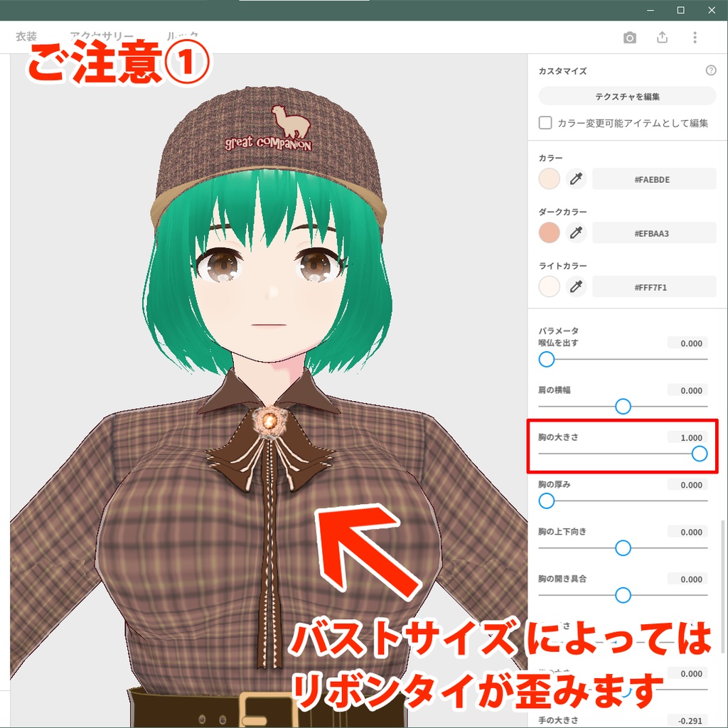Click the 1.000 value field for 胸の大きさ
Screen dimensions: 728x728
click(x=687, y=437)
